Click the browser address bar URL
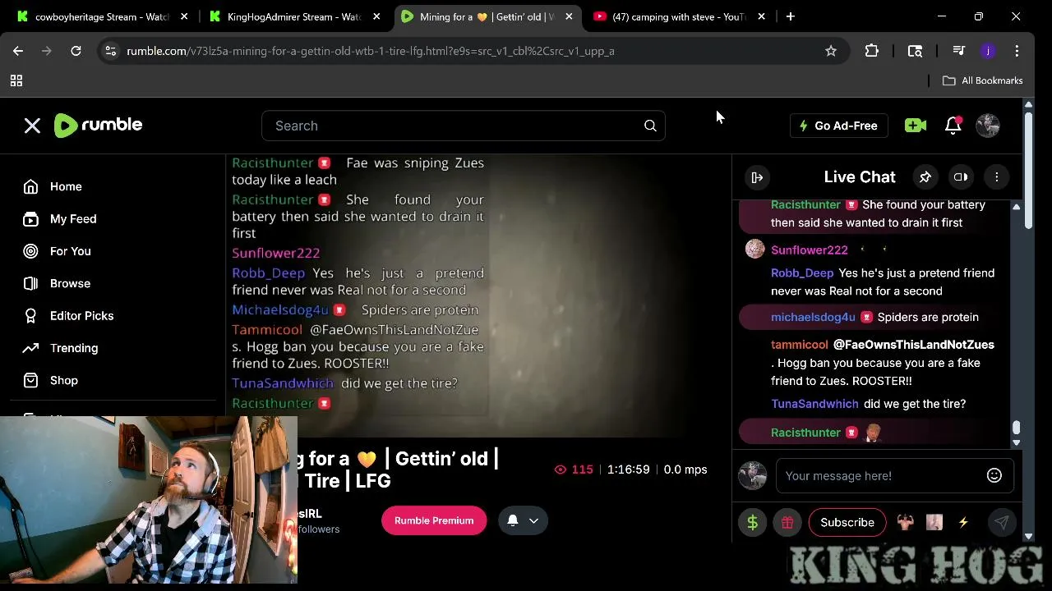 point(371,51)
